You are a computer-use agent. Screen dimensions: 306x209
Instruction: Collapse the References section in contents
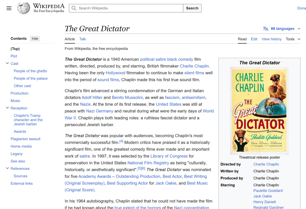click(x=7, y=168)
